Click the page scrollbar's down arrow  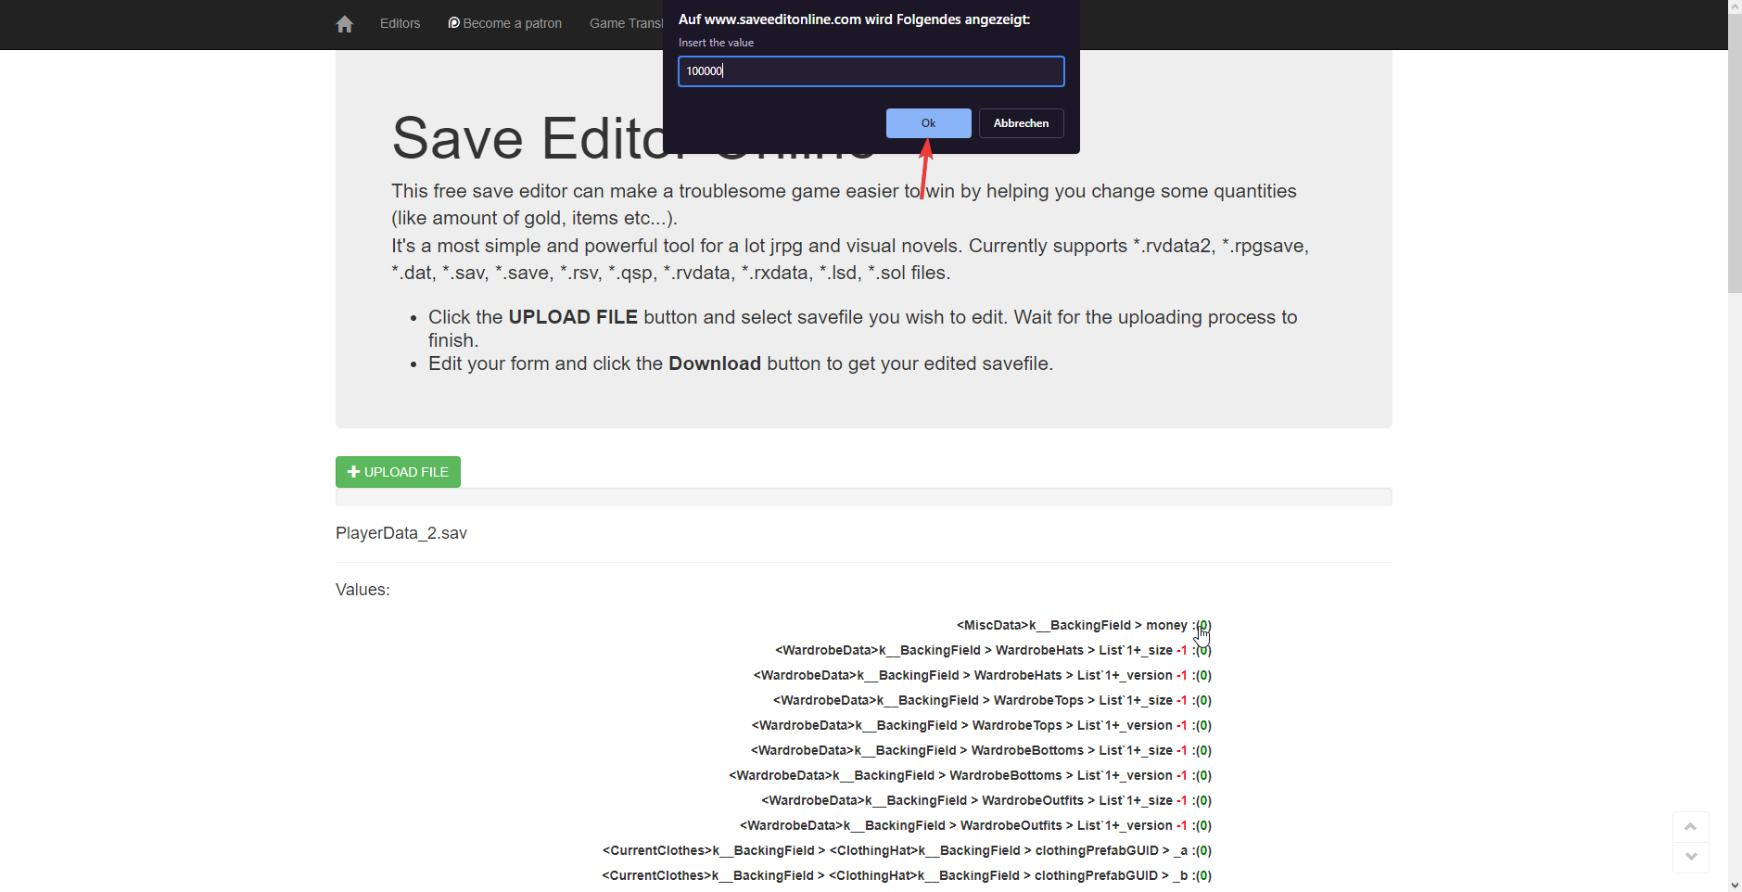1735,885
